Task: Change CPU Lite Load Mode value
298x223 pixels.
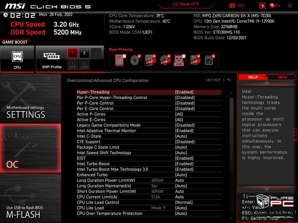Action: (x=181, y=208)
